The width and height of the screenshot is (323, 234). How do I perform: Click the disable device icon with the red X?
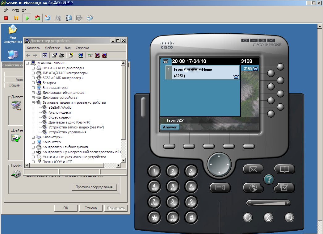tap(98, 55)
